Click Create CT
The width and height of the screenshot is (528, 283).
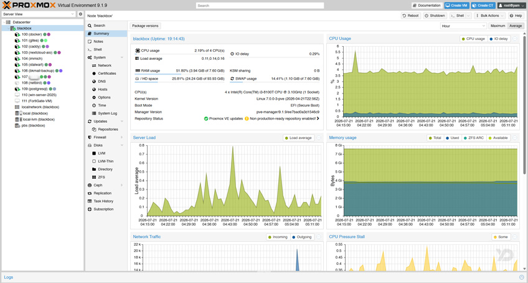pyautogui.click(x=483, y=6)
